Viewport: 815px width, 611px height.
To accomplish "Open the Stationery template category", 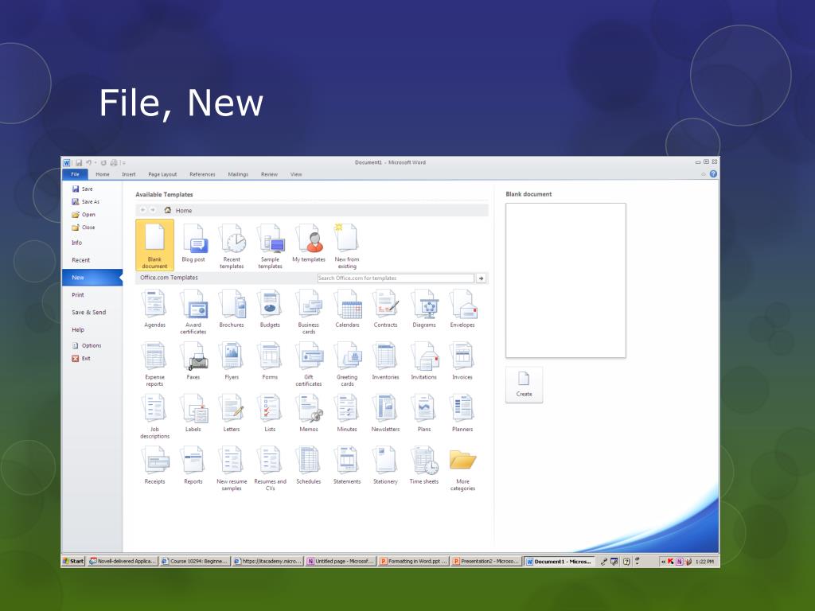I will (386, 465).
